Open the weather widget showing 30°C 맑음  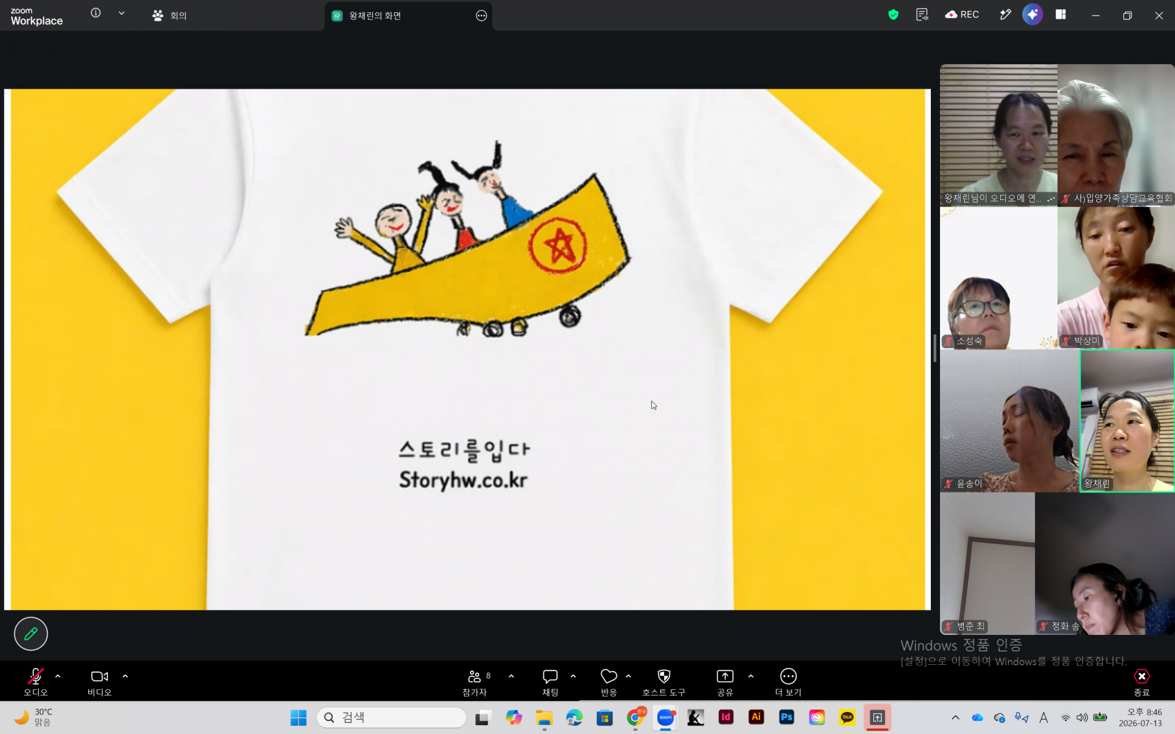tap(34, 717)
